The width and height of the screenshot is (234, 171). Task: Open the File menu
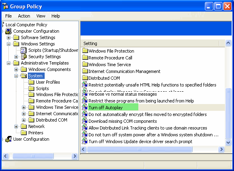tap(8, 16)
